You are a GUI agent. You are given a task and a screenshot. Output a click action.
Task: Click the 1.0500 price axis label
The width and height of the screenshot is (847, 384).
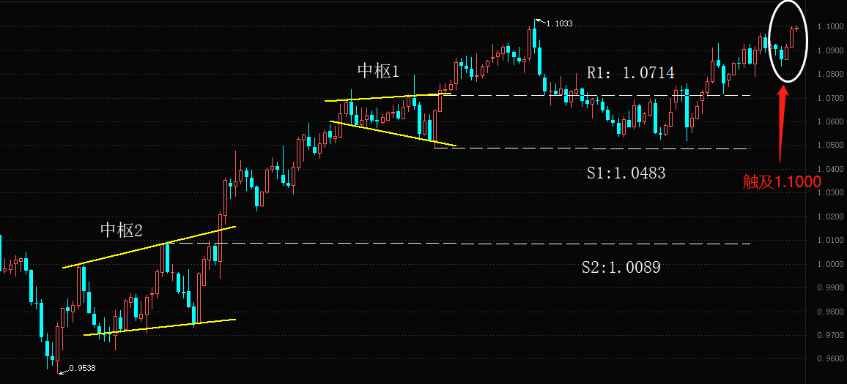pyautogui.click(x=832, y=146)
